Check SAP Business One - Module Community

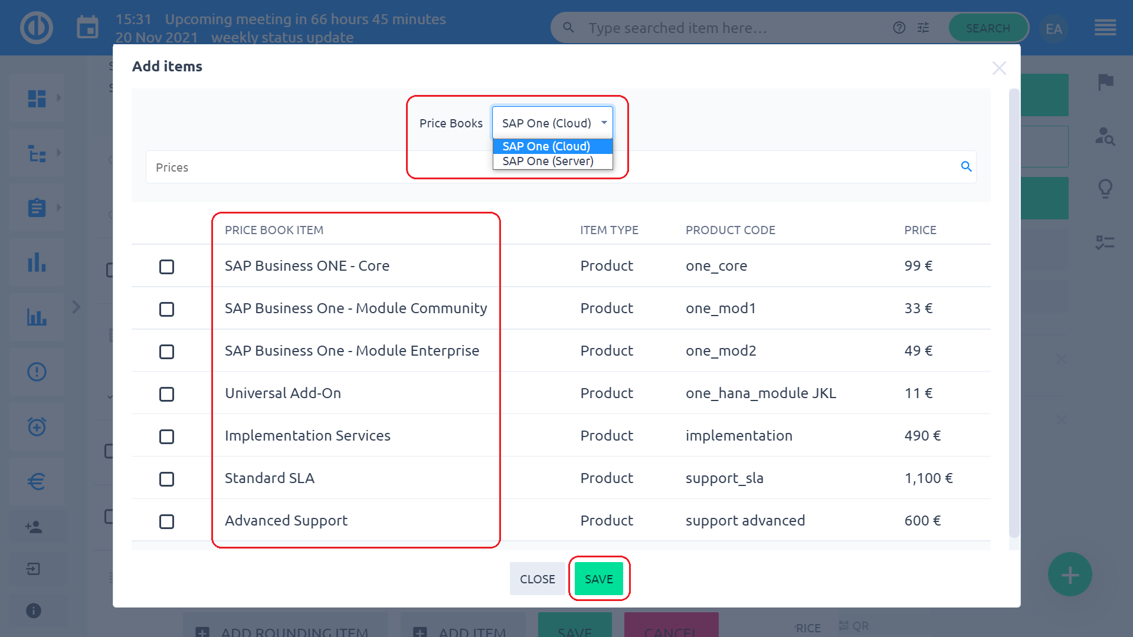point(166,309)
